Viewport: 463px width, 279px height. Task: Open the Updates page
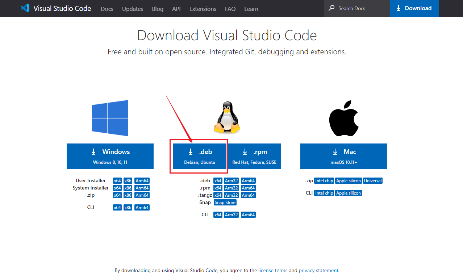click(133, 9)
